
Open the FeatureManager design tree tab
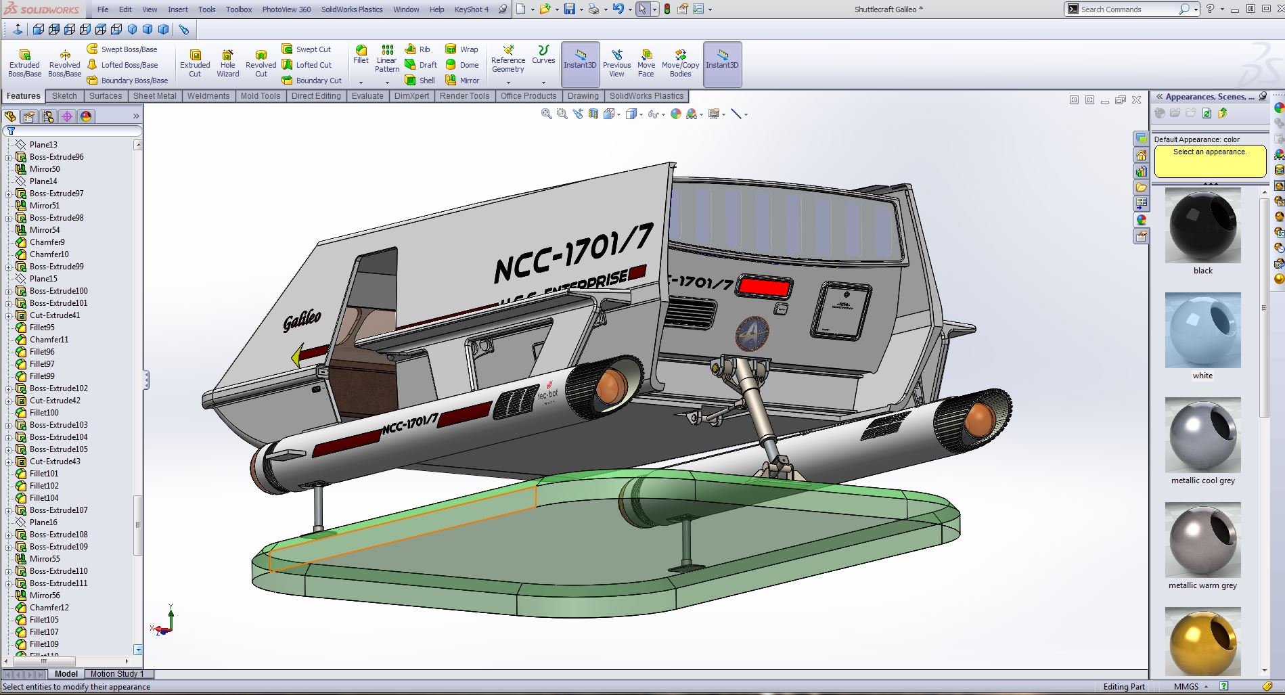tap(10, 116)
